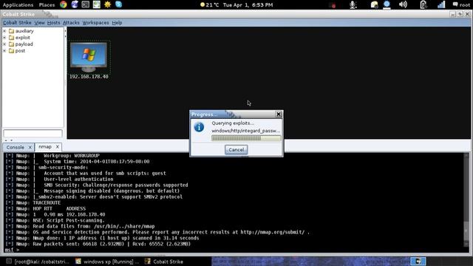473x266 pixels.
Task: Launch Iceweasel browser from top panel
Action: click(x=75, y=4)
